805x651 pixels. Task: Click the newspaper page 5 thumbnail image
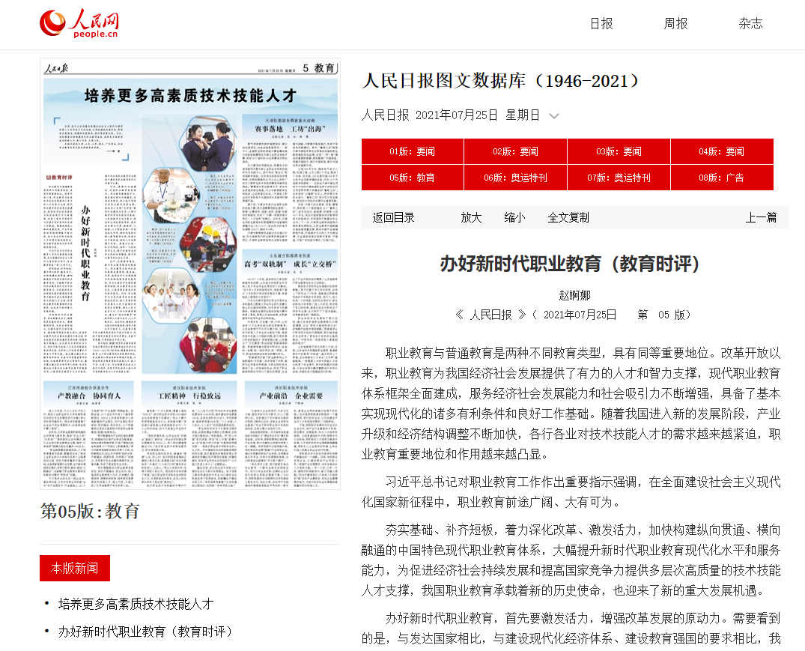(x=190, y=273)
